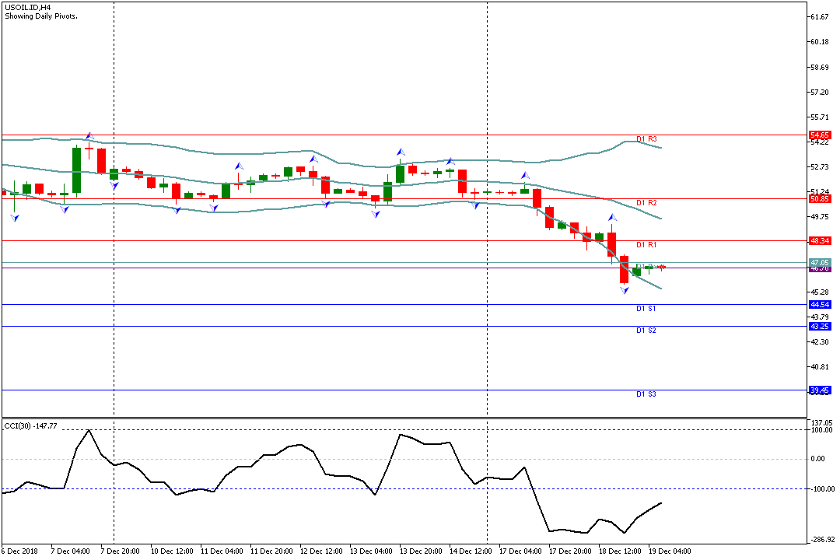Select the D1 R1 pivot label

click(646, 244)
